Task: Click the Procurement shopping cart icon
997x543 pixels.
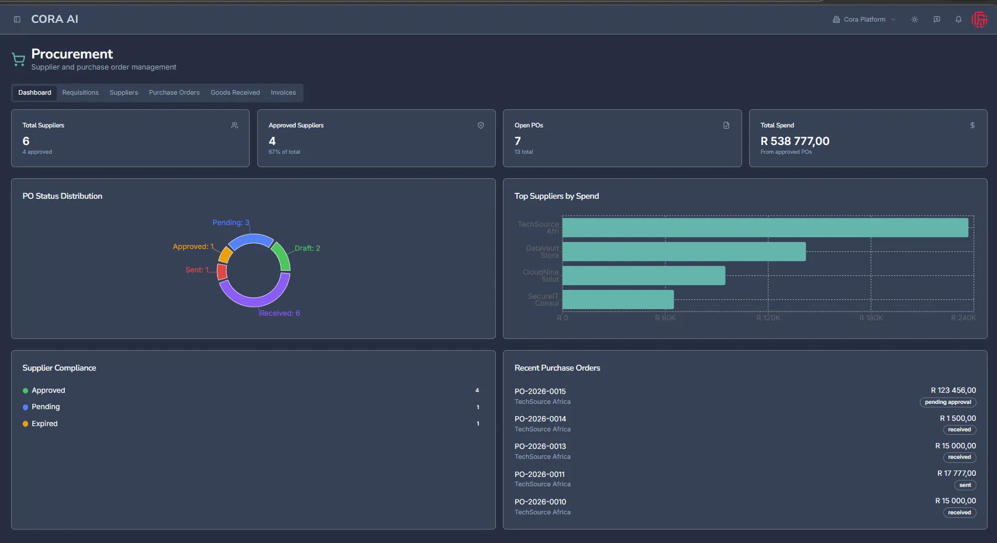Action: tap(18, 59)
